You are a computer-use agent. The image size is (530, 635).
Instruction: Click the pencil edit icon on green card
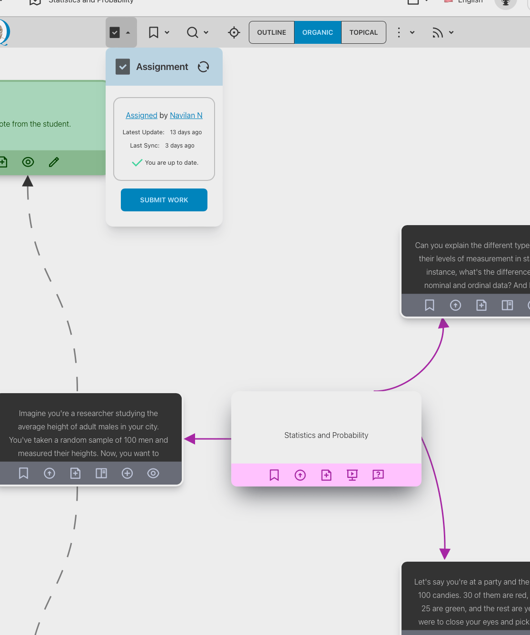[54, 162]
